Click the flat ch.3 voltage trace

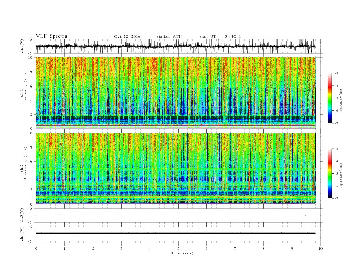coord(175,215)
